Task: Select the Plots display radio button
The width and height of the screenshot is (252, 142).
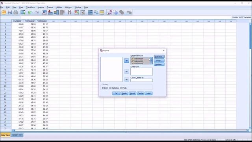Action: 121,88
